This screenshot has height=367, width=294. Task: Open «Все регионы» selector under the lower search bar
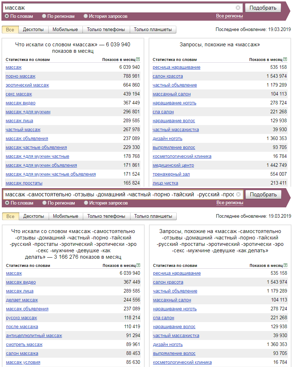click(230, 203)
